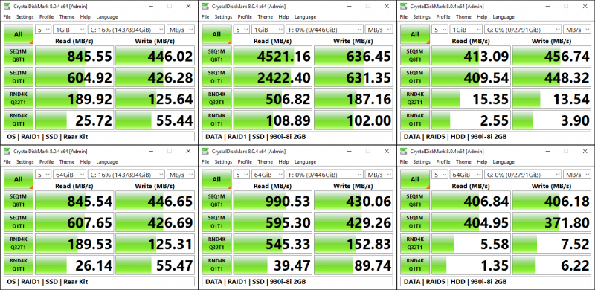
Task: Start the RND4K Q32T1 test in the F: 1GiB window
Action: click(x=216, y=98)
